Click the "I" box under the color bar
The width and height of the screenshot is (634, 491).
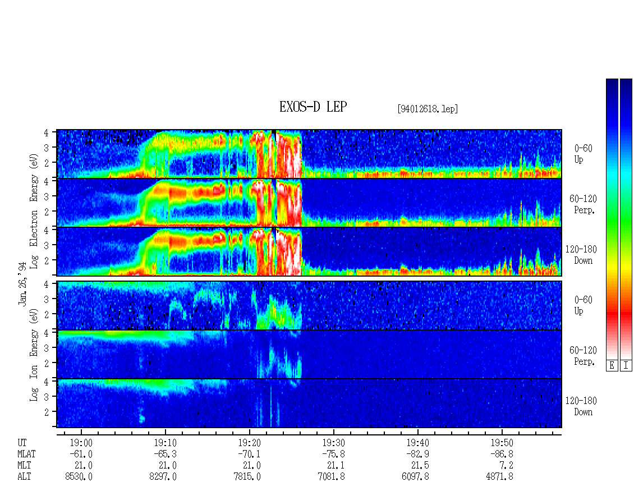coord(626,365)
